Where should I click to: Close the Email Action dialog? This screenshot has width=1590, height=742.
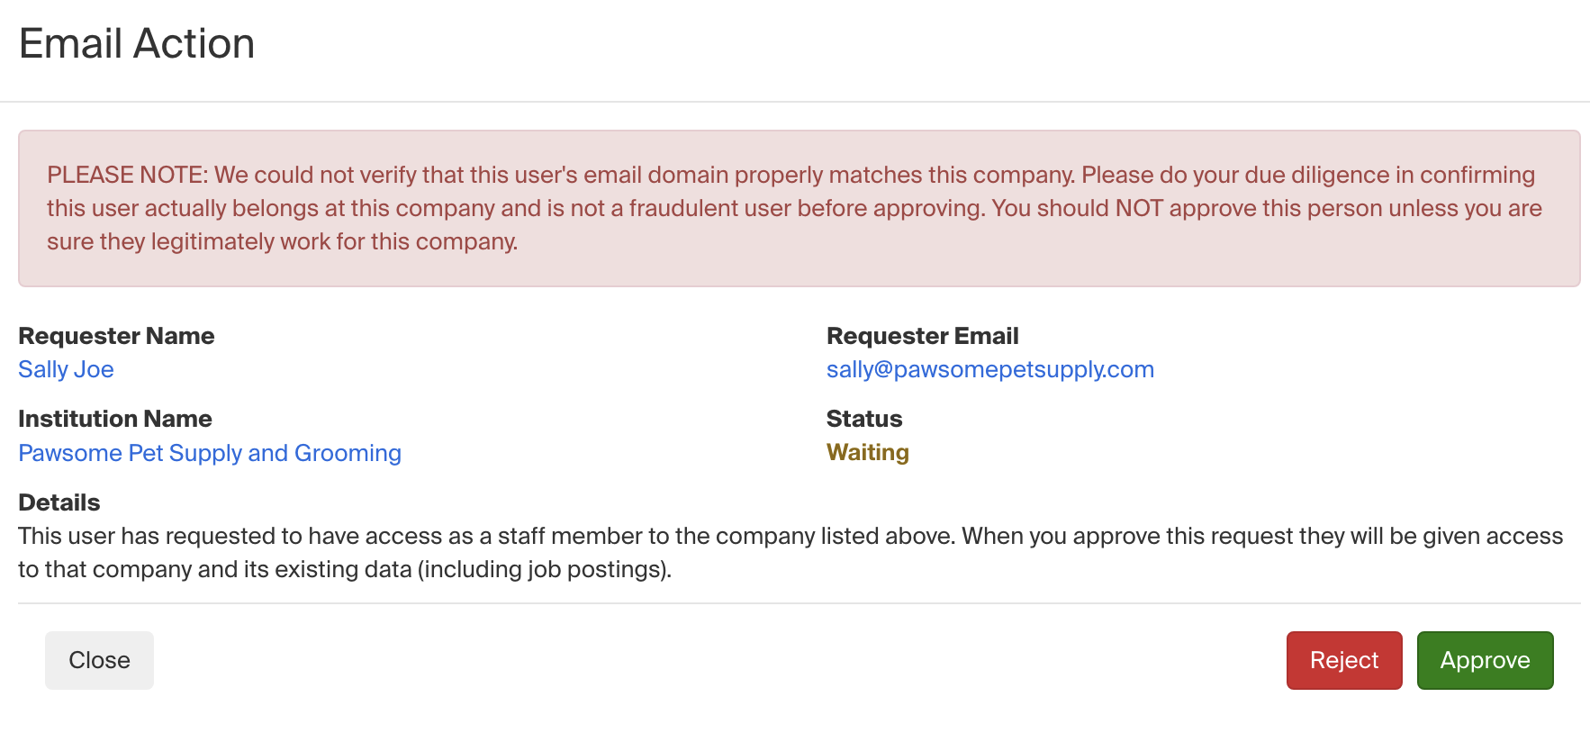coord(99,660)
